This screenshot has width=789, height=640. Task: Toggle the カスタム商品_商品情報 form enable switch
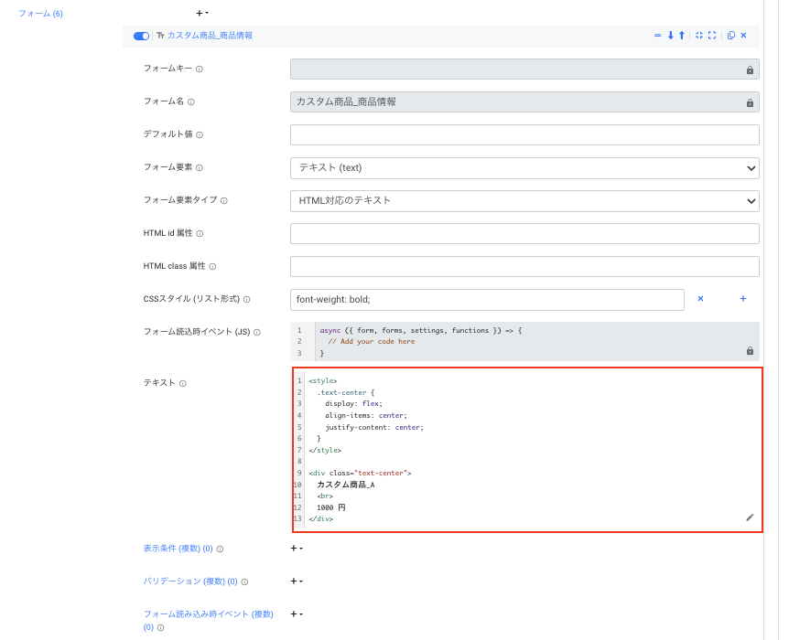coord(141,36)
